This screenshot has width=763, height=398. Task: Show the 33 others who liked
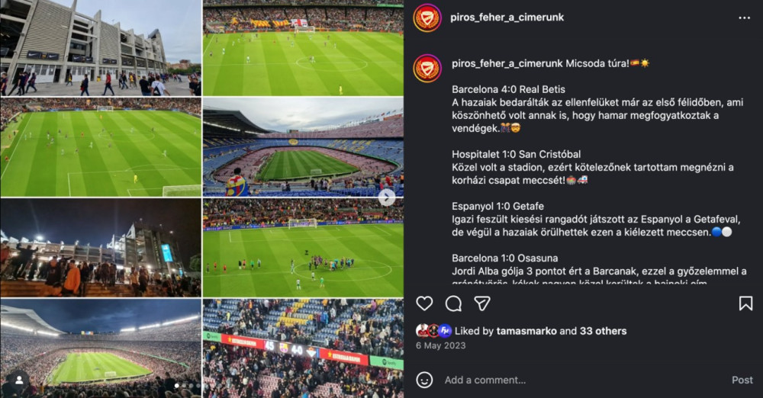click(603, 331)
